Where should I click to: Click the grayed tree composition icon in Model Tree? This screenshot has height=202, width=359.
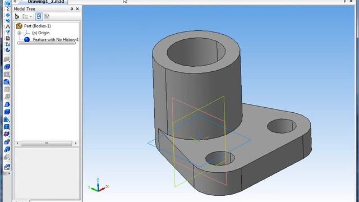25,16
